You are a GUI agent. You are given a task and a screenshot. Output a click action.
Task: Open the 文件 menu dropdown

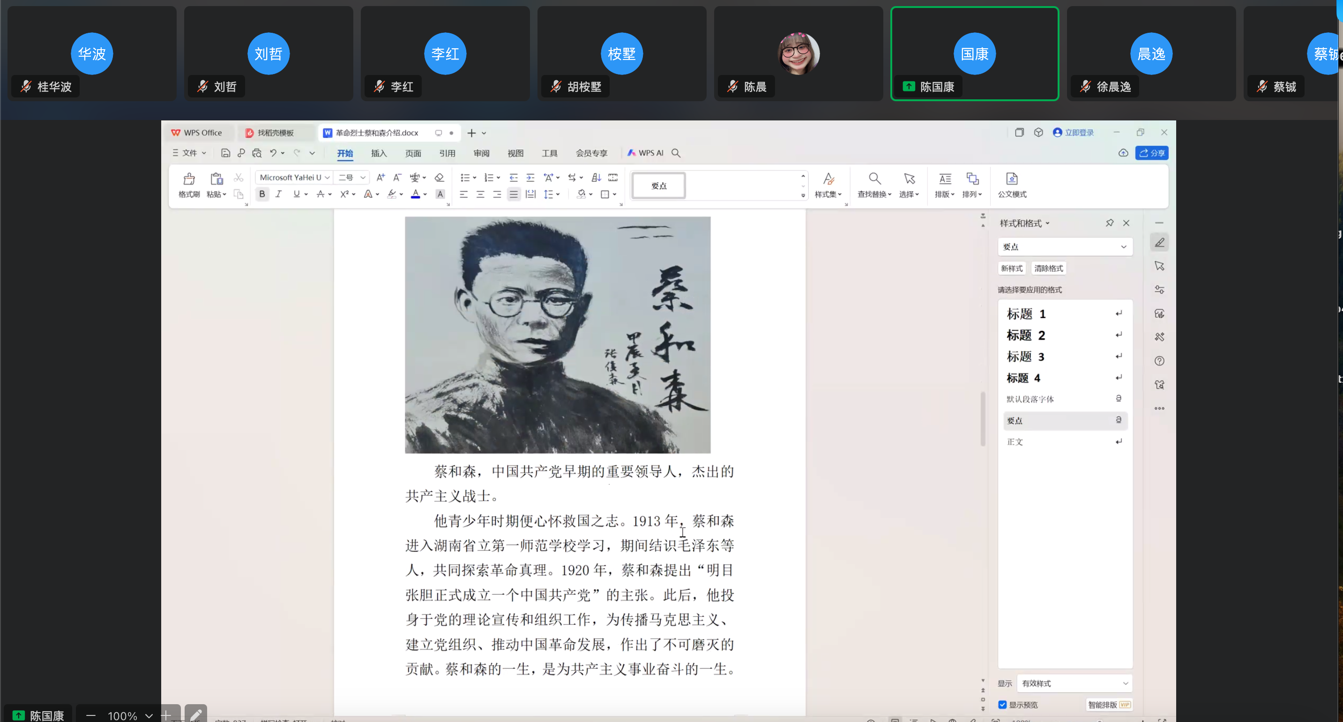(x=189, y=153)
